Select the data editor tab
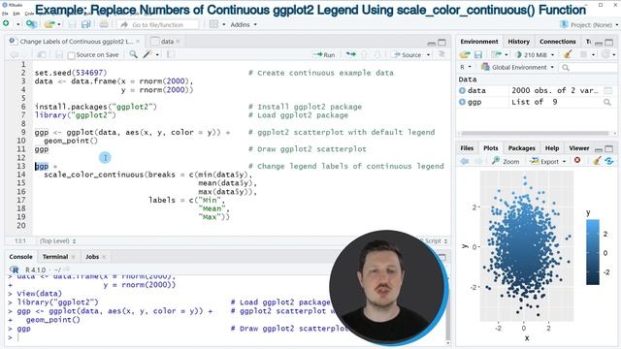The image size is (621, 349). click(166, 41)
